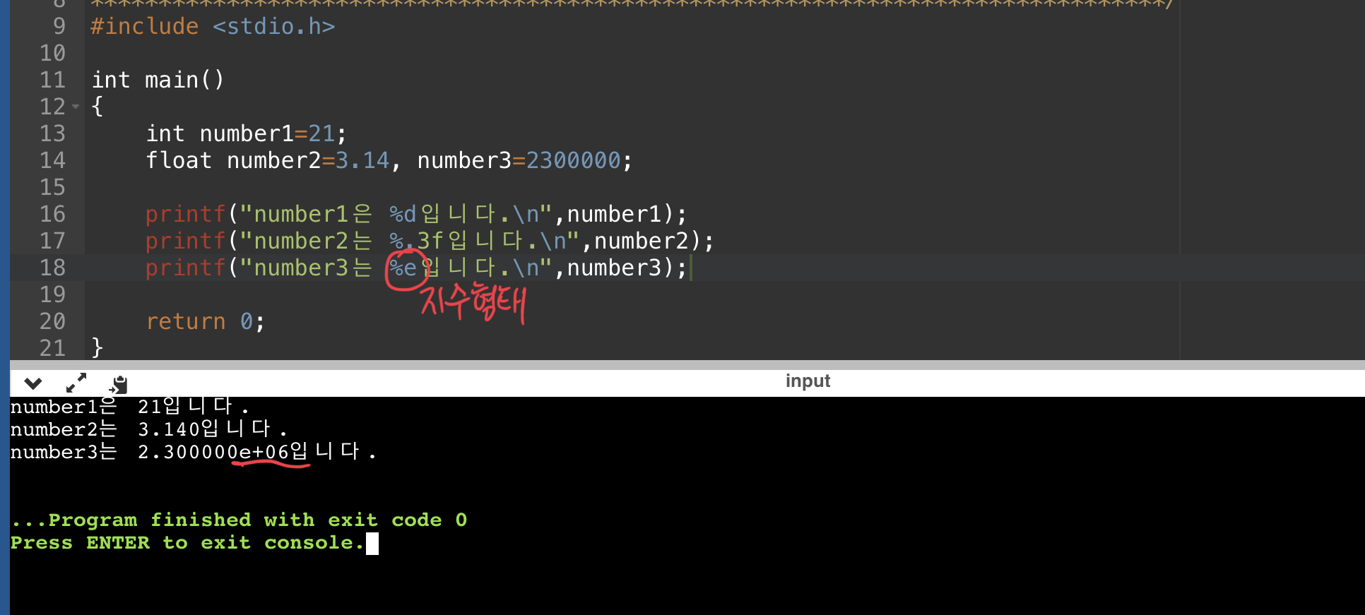
Task: Select the input tab label of console
Action: [x=808, y=381]
